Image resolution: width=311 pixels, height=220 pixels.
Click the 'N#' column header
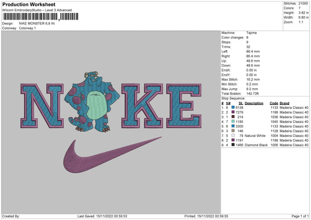point(228,103)
